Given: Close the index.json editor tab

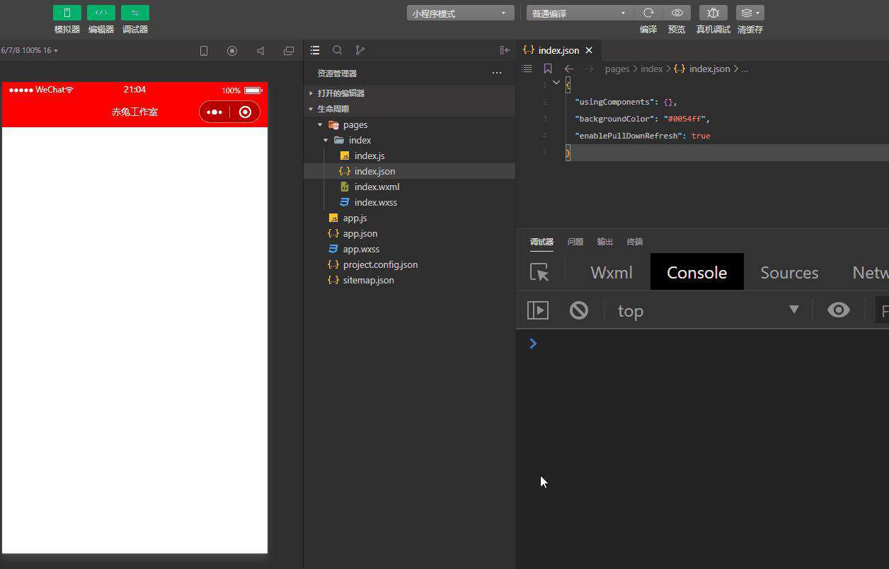Looking at the screenshot, I should 589,50.
